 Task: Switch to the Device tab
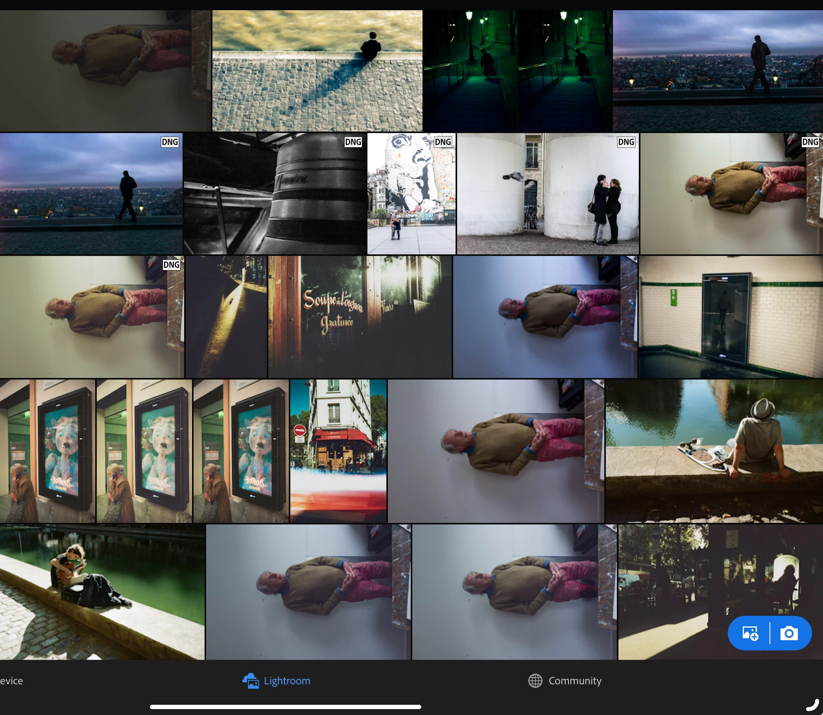point(11,681)
